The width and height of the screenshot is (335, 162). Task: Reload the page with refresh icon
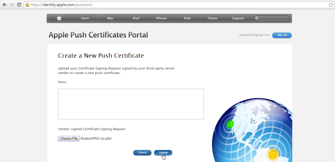click(19, 5)
